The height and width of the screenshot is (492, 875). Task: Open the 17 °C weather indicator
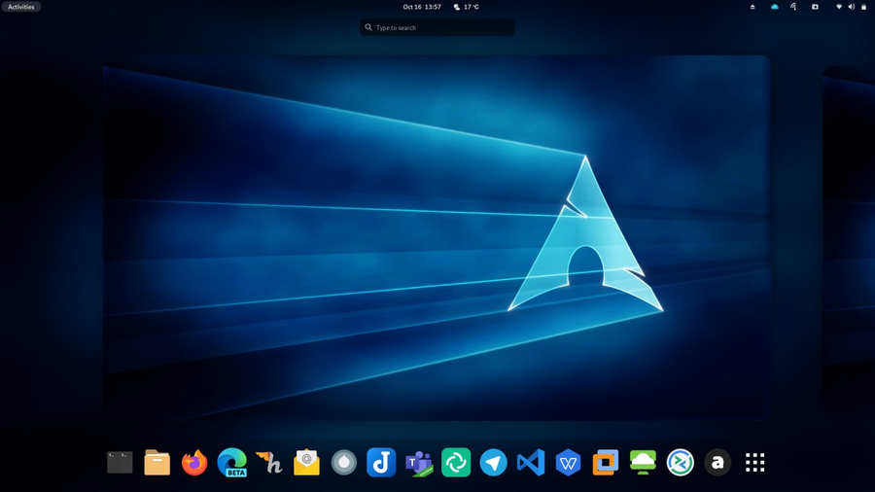click(x=467, y=7)
